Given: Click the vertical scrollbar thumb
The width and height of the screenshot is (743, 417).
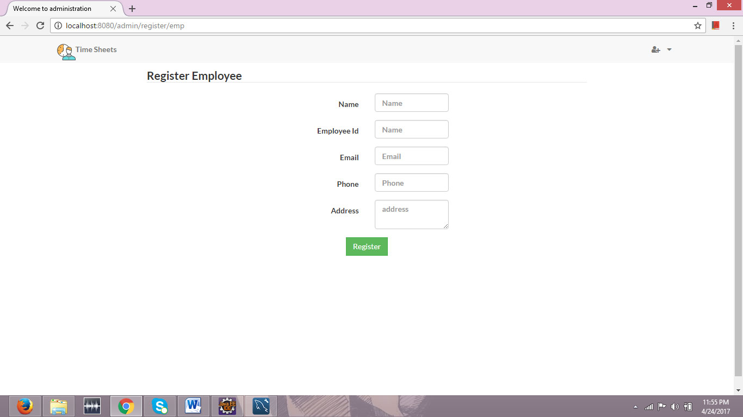Looking at the screenshot, I should (738, 211).
